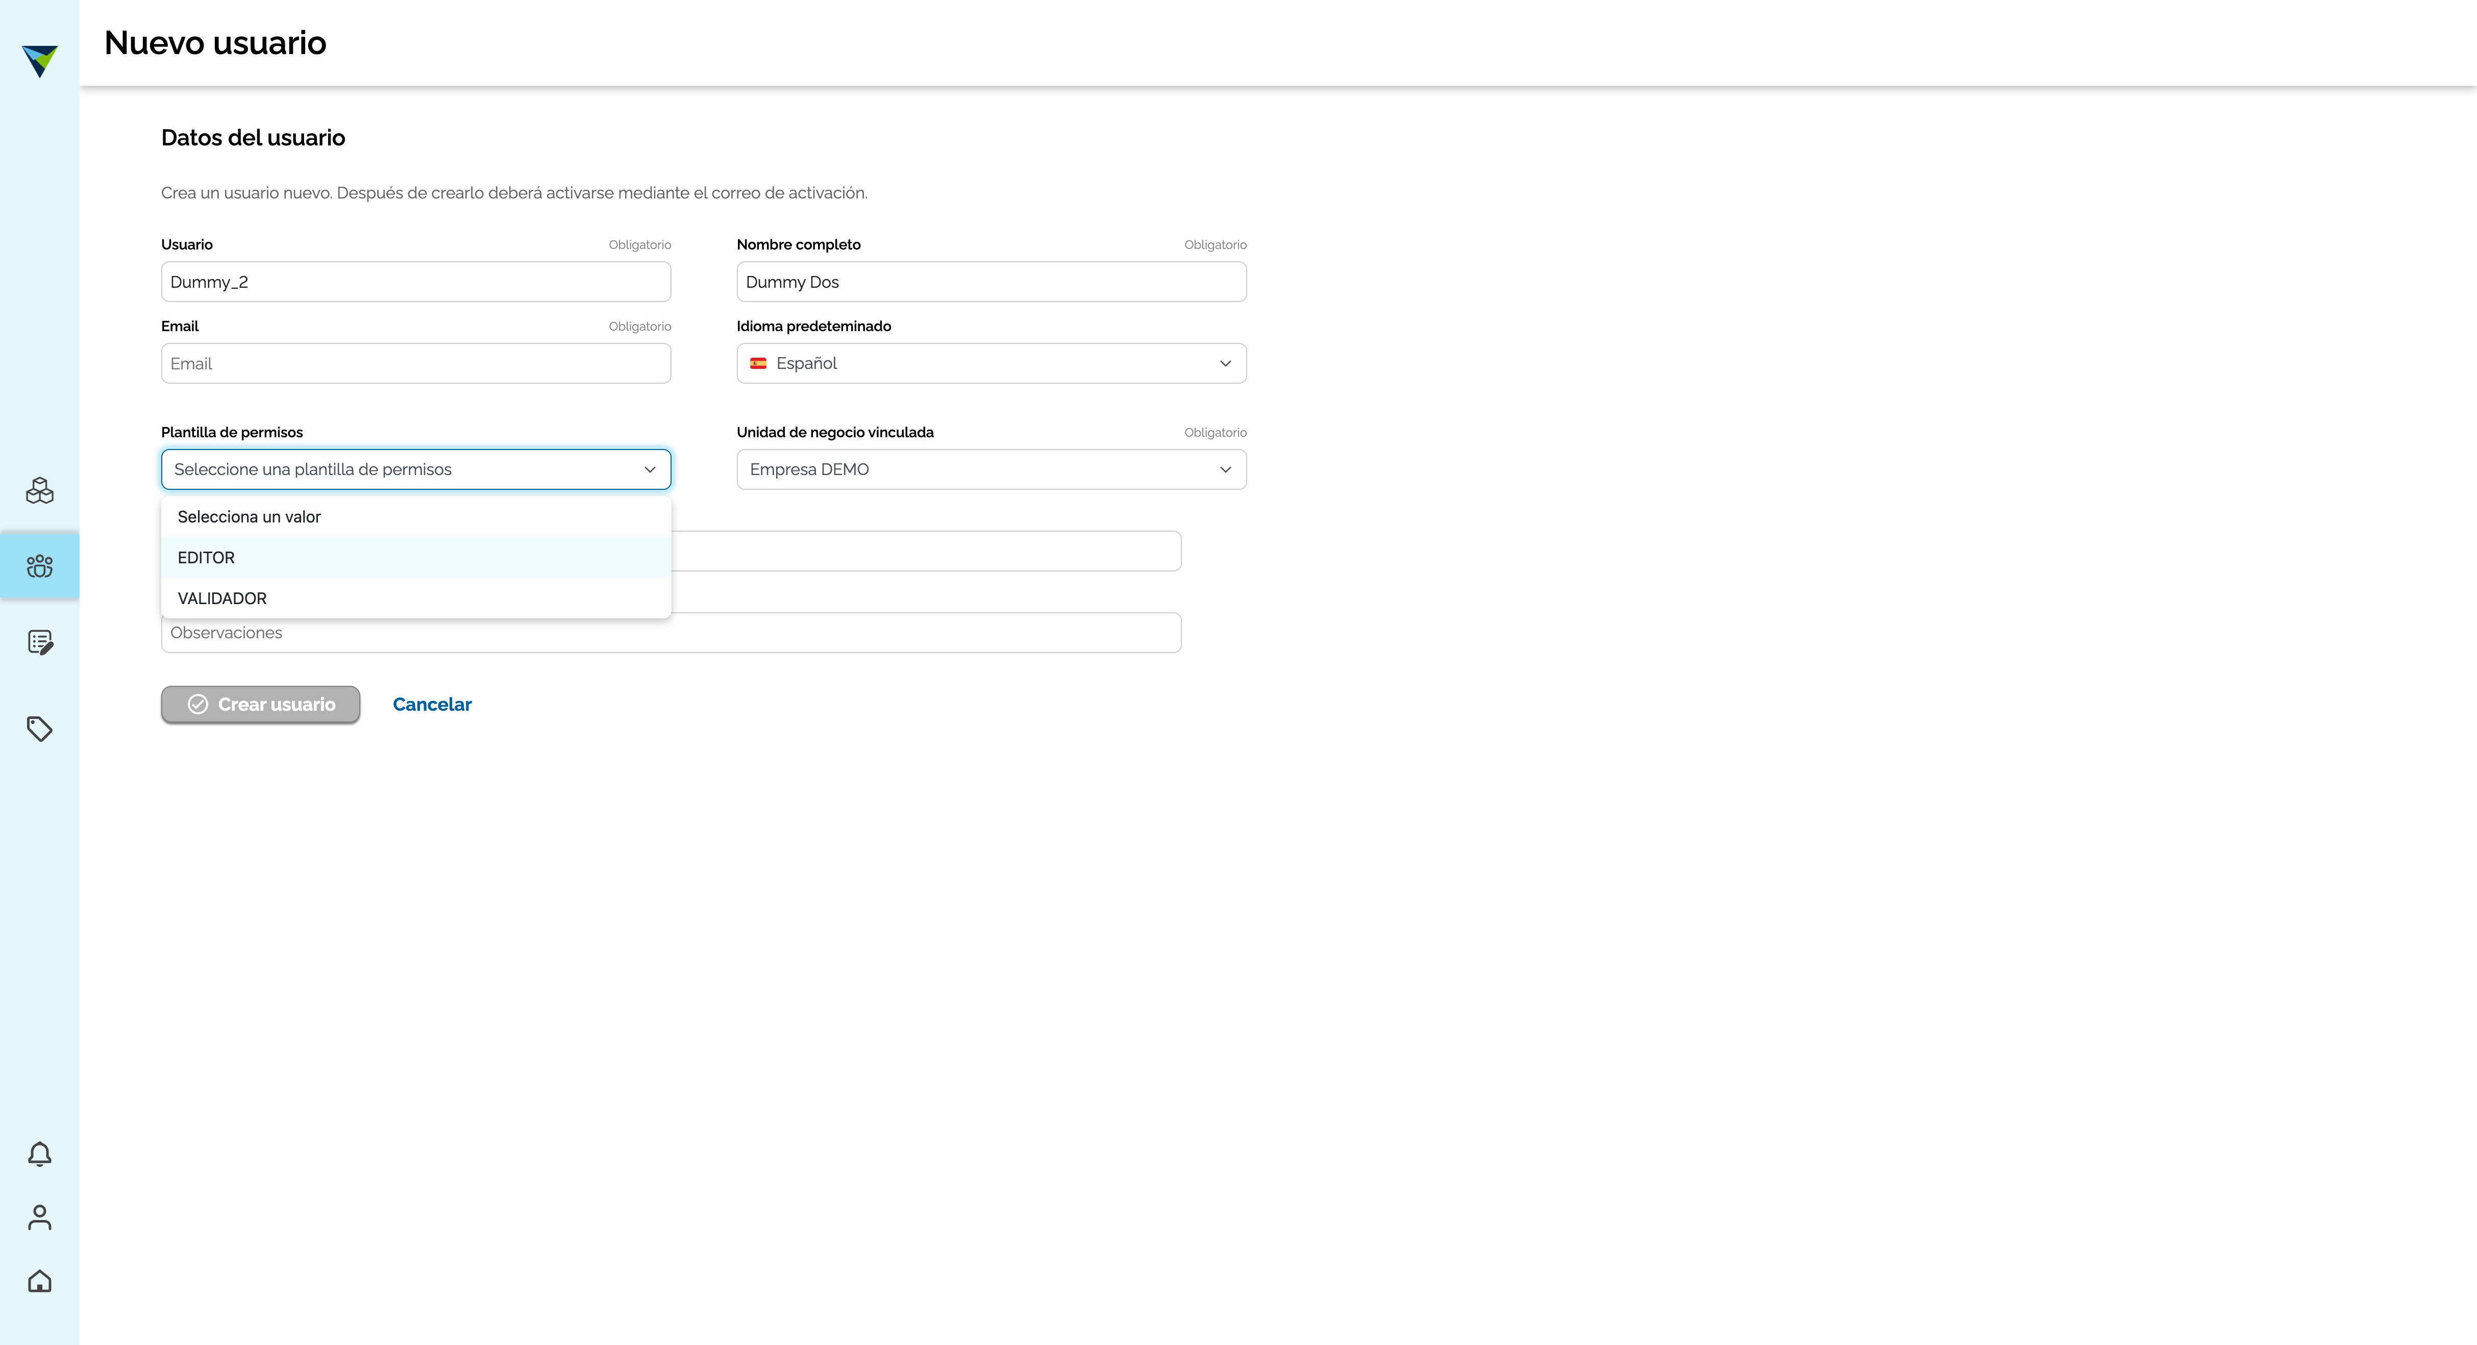Open the edit list sidebar icon
The width and height of the screenshot is (2477, 1345).
pos(39,642)
